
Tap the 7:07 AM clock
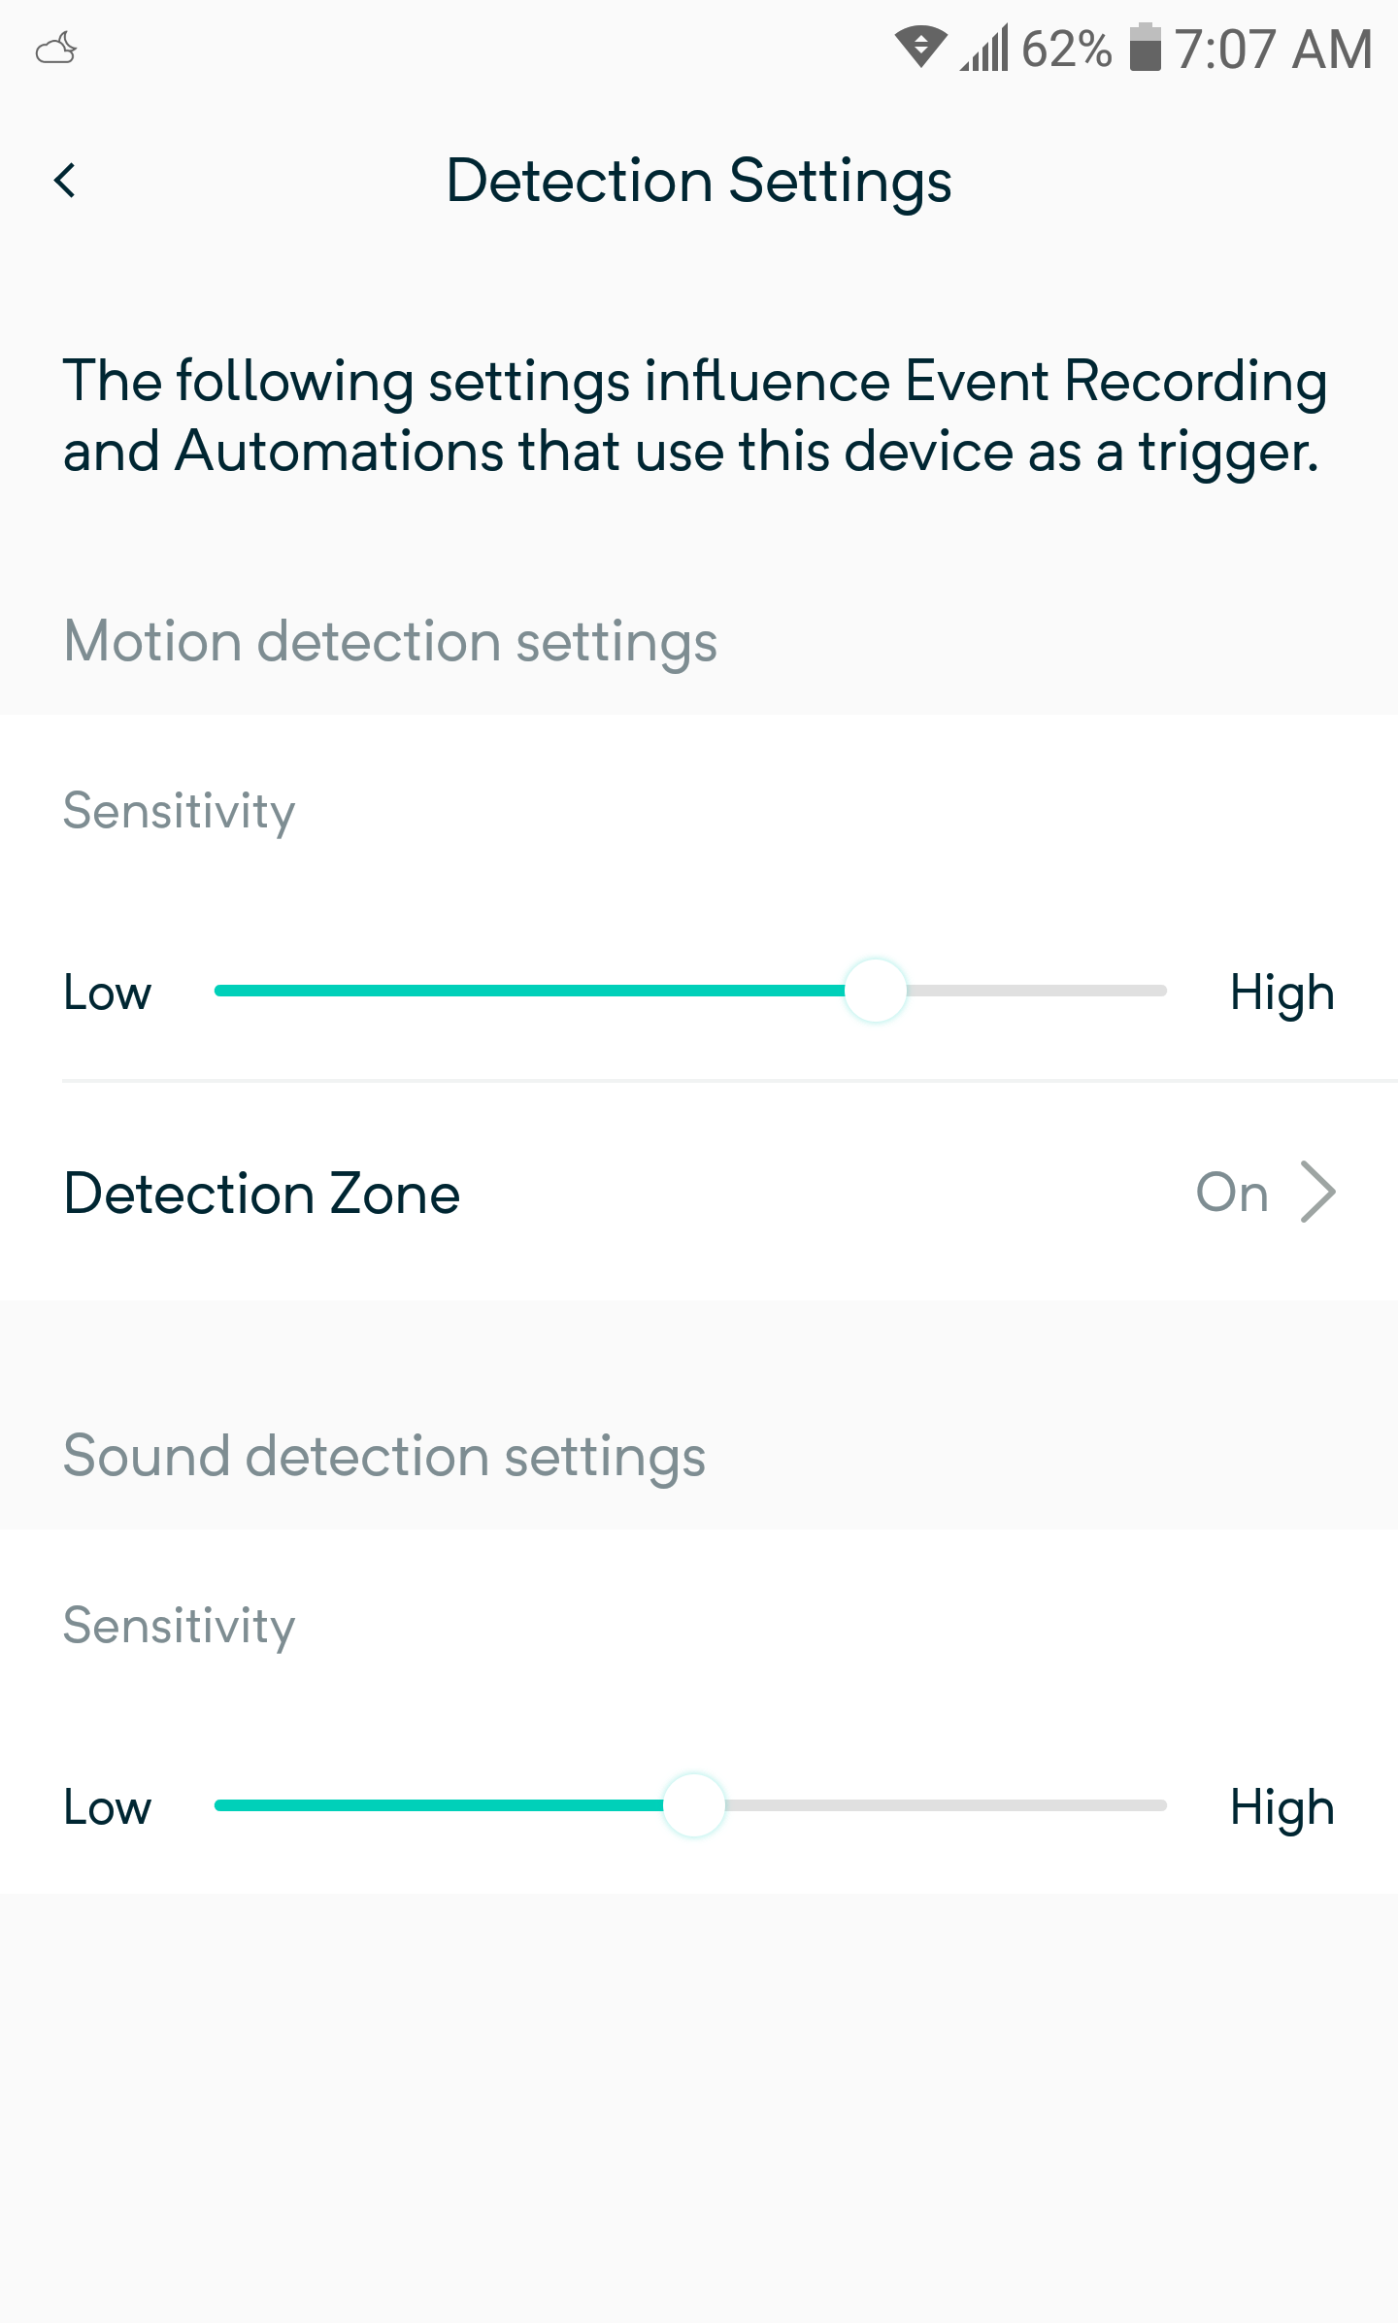click(x=1273, y=49)
